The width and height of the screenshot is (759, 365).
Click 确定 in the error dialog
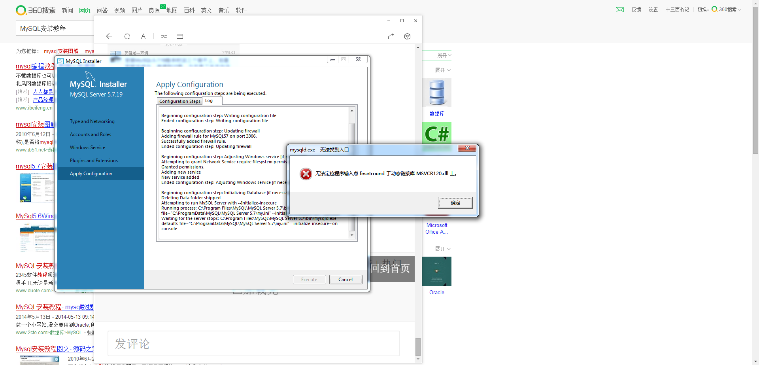[455, 203]
